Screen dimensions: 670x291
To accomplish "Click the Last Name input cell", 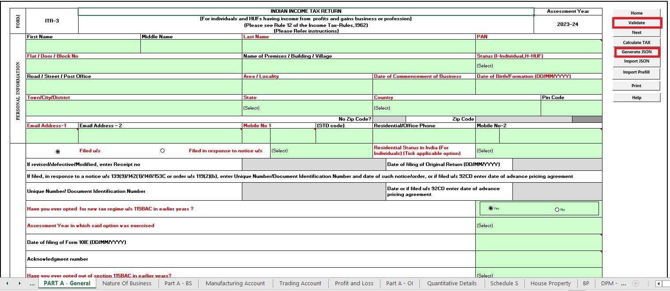I will pyautogui.click(x=359, y=46).
